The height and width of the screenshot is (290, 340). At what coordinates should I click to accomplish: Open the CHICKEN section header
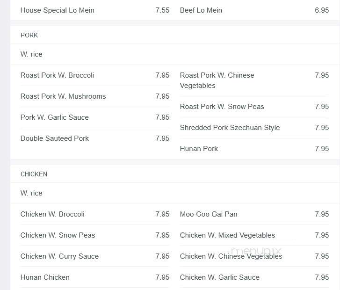34,174
